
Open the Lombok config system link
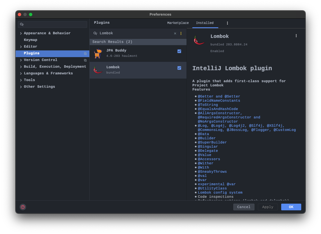220,192
